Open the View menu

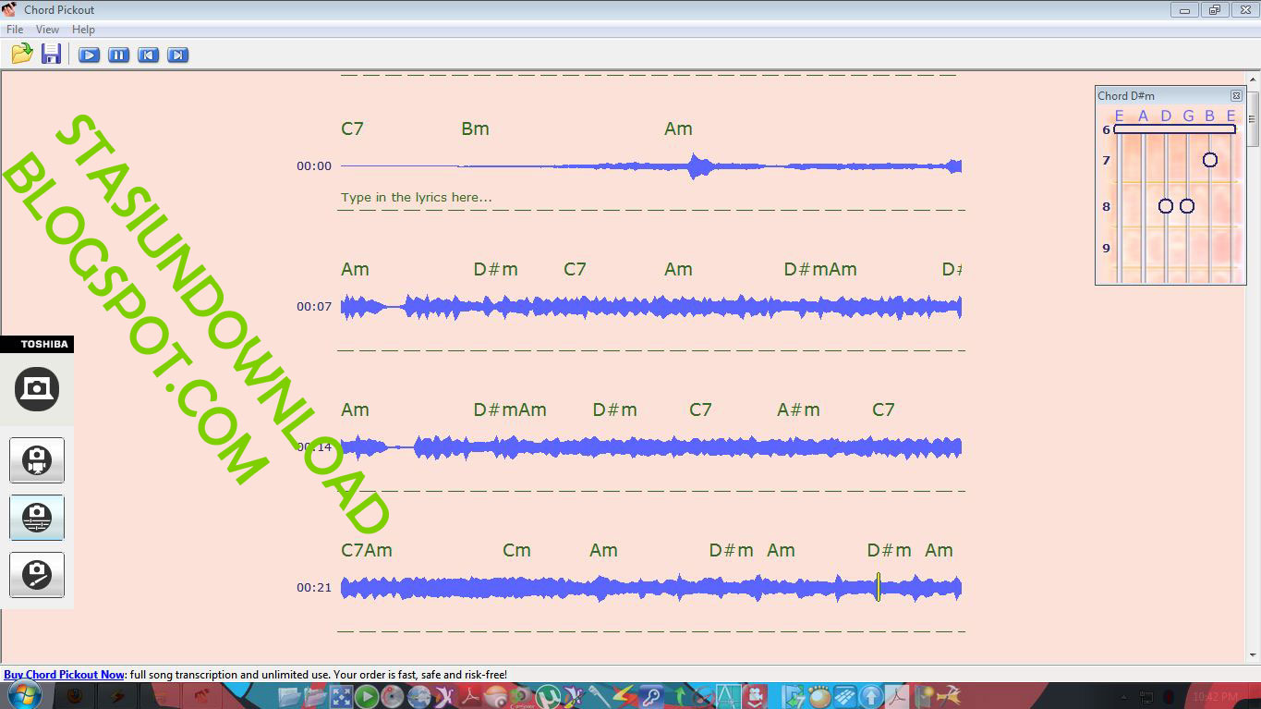coord(47,30)
